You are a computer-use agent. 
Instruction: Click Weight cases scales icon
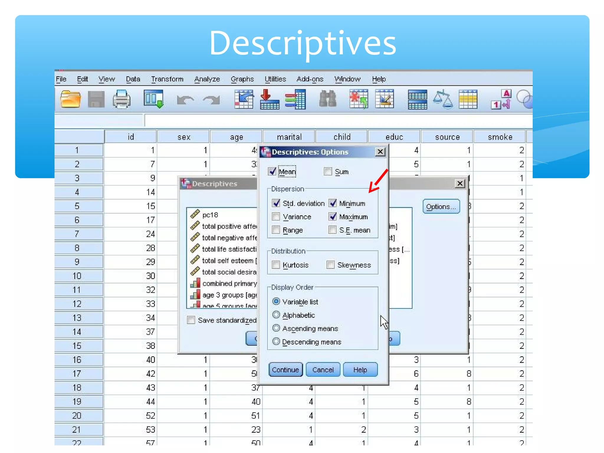(443, 99)
